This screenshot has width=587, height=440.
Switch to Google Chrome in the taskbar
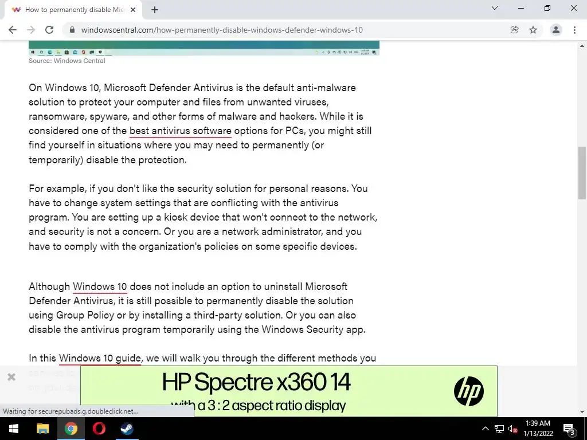[71, 429]
